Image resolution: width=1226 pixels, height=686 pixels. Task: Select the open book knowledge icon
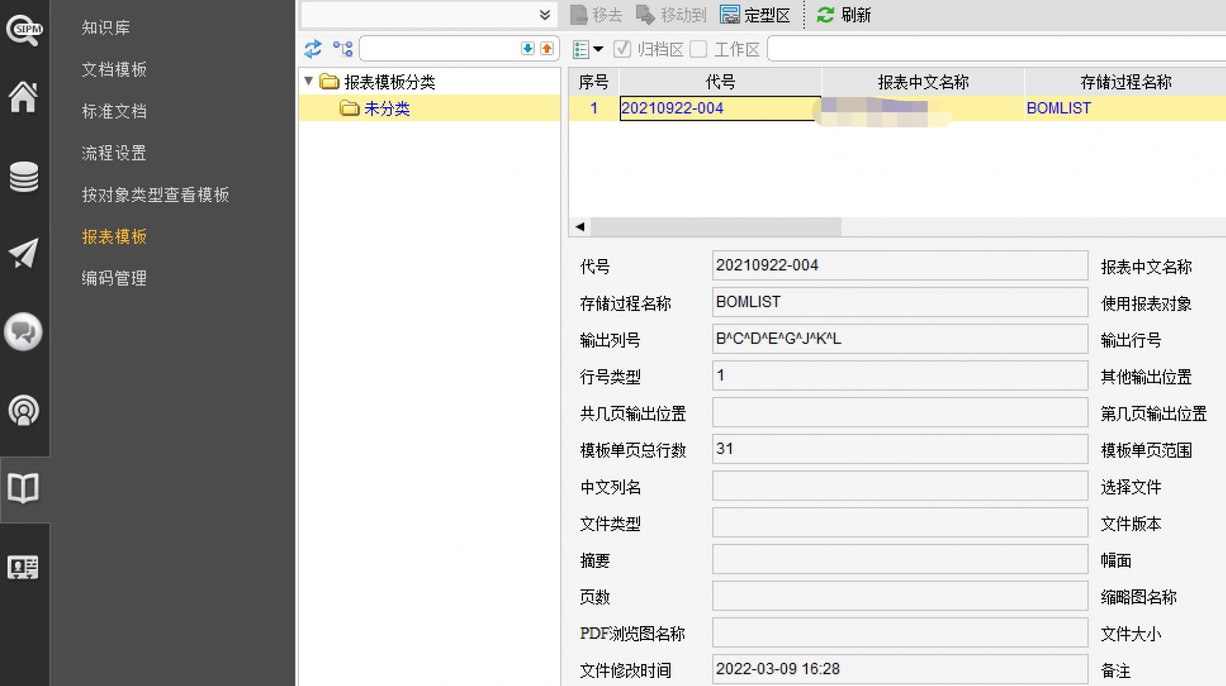pyautogui.click(x=23, y=488)
